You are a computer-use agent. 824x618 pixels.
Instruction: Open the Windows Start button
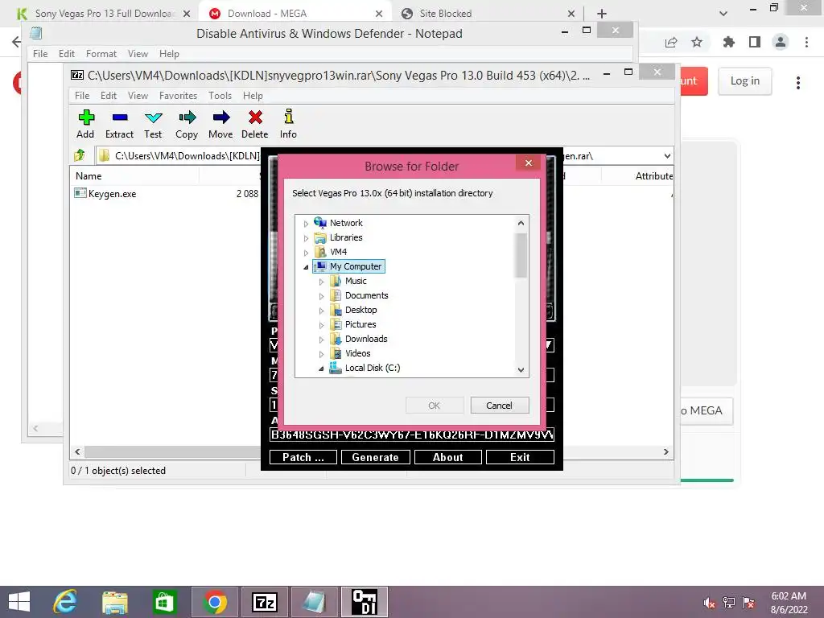click(x=19, y=602)
